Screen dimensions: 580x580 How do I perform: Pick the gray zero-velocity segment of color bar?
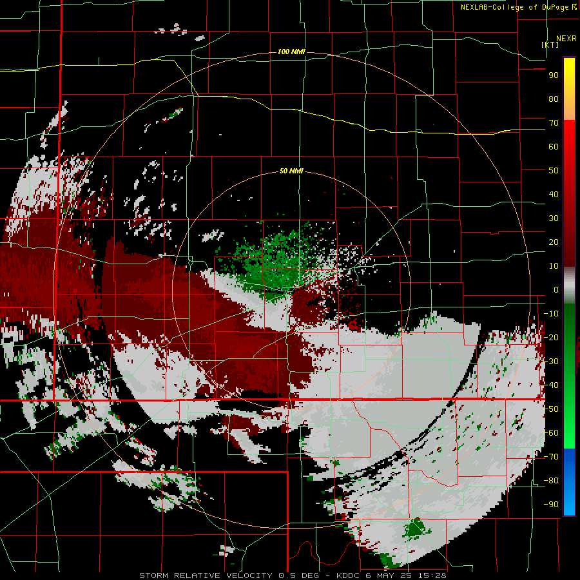pyautogui.click(x=569, y=285)
